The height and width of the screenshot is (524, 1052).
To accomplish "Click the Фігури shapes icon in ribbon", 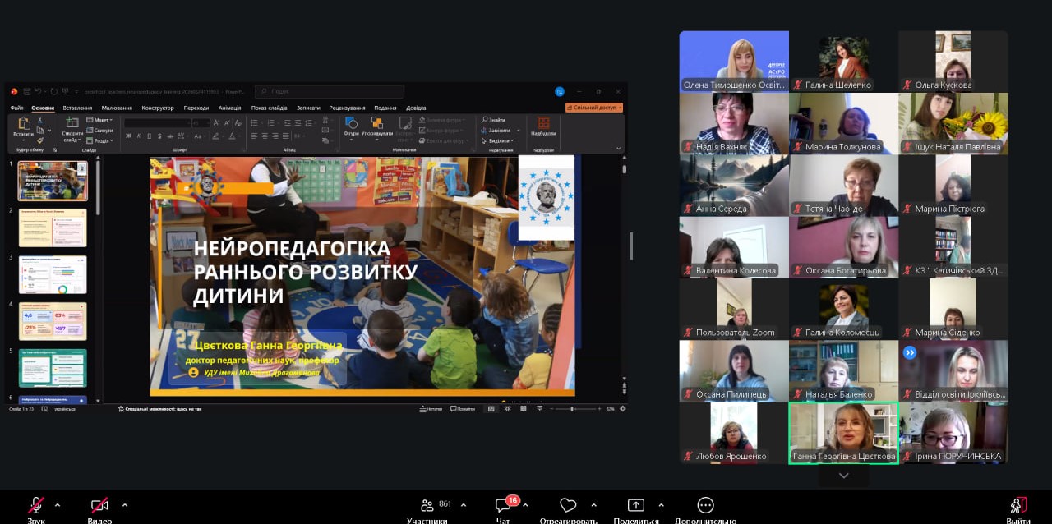I will [351, 124].
